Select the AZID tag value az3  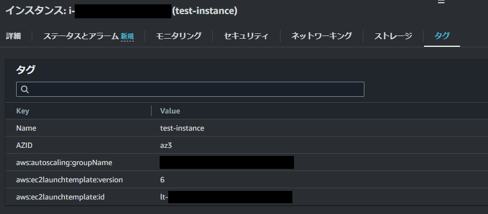[x=166, y=145]
